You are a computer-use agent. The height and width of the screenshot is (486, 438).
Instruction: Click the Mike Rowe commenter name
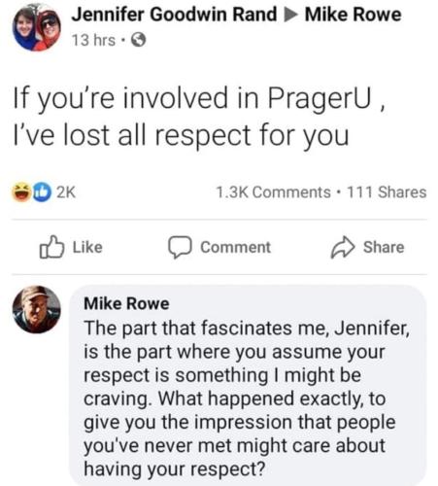126,303
